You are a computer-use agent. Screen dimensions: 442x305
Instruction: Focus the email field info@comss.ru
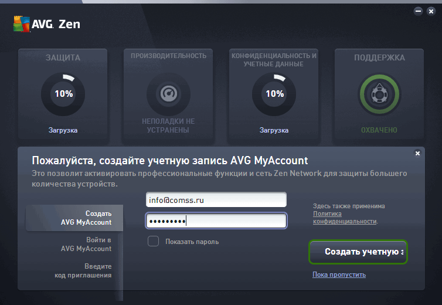click(x=216, y=200)
